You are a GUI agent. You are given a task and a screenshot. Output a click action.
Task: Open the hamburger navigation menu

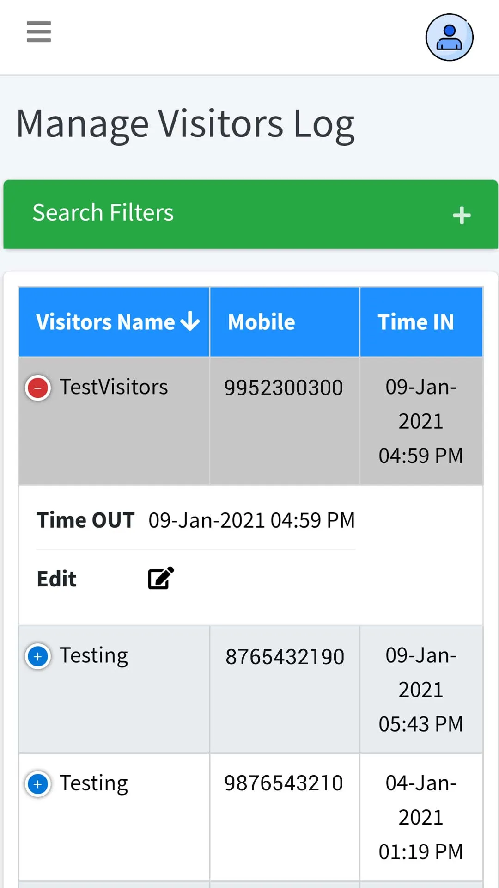tap(39, 31)
